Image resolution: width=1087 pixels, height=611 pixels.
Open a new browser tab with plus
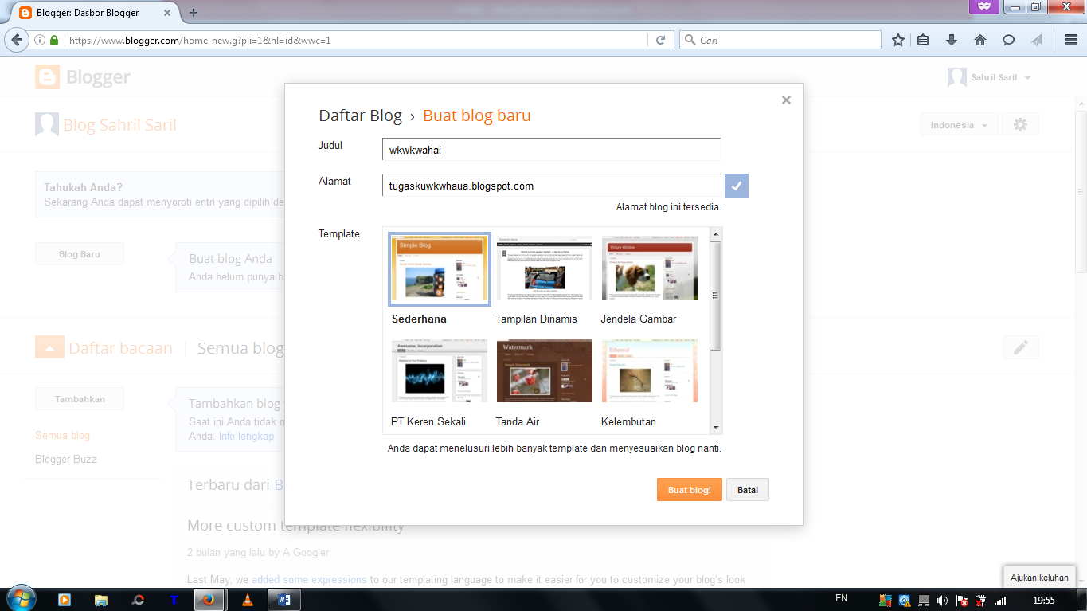(194, 13)
